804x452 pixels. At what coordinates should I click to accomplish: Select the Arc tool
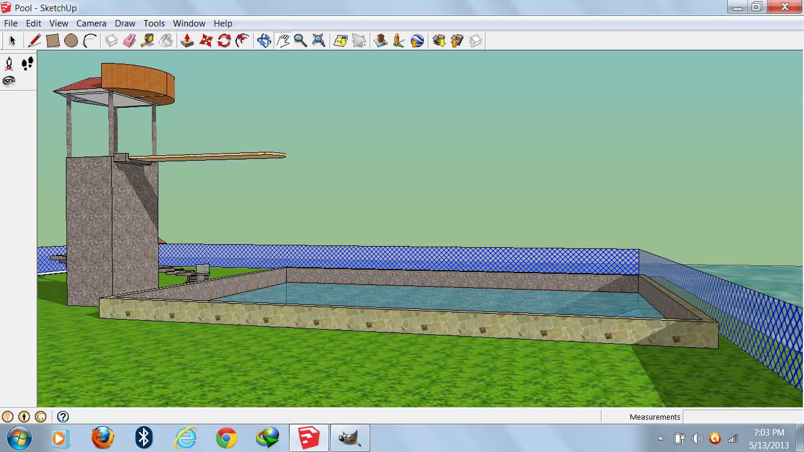pos(89,41)
